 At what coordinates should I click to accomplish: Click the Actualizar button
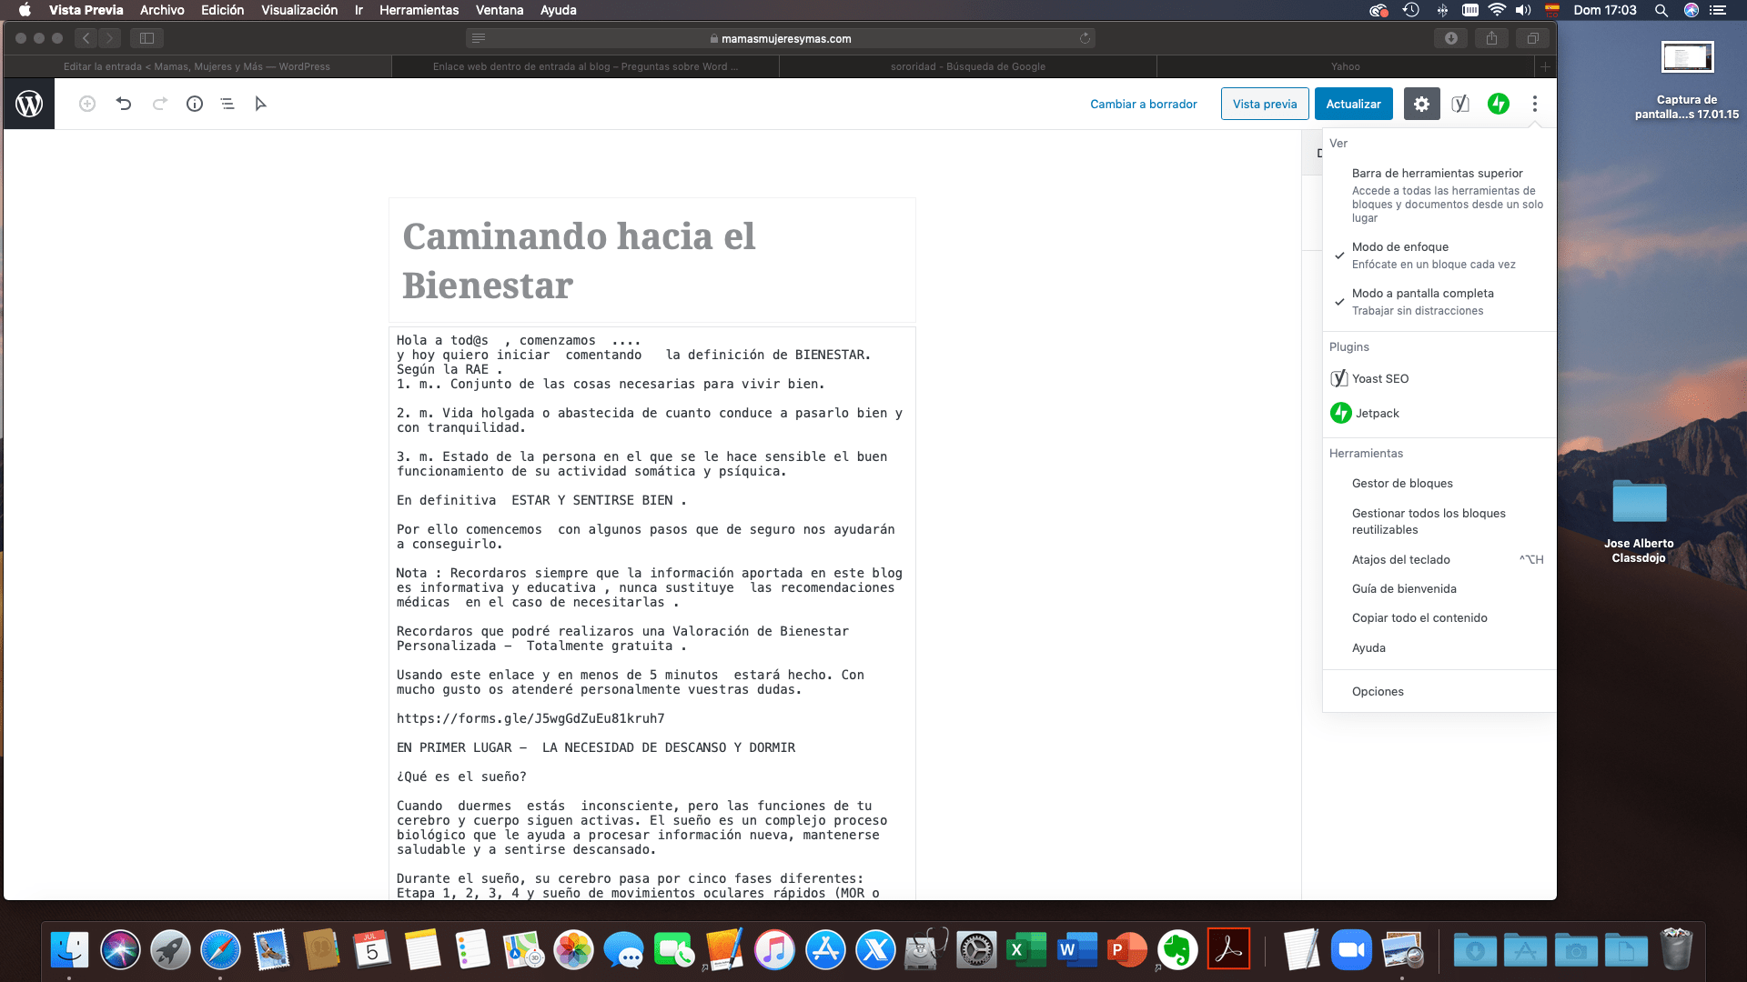[1353, 104]
